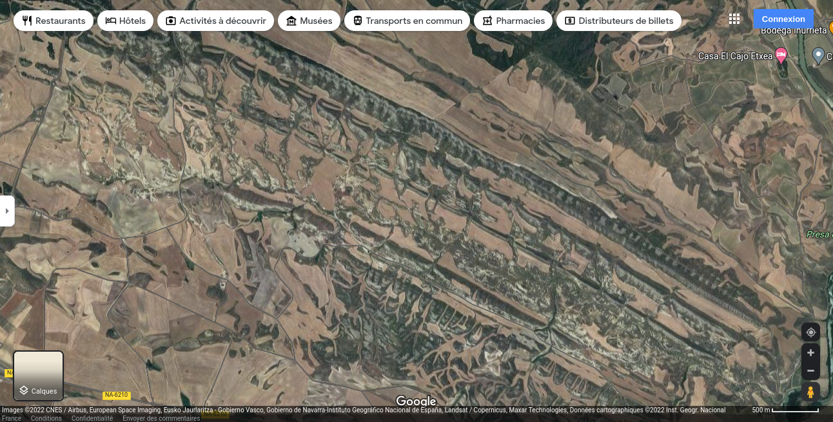Zoom out with the minus button

point(810,371)
